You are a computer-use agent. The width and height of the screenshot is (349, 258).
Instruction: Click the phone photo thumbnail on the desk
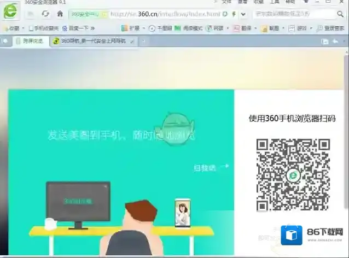click(x=183, y=213)
